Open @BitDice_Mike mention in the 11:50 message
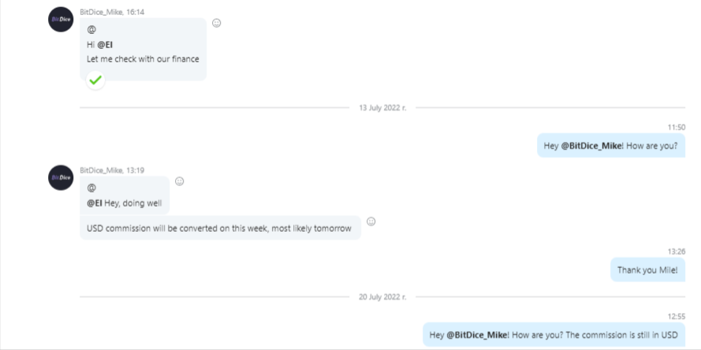 (x=591, y=146)
